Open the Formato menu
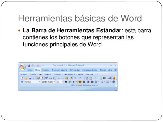Viewport: 163px width, 122px height. pos(58,74)
